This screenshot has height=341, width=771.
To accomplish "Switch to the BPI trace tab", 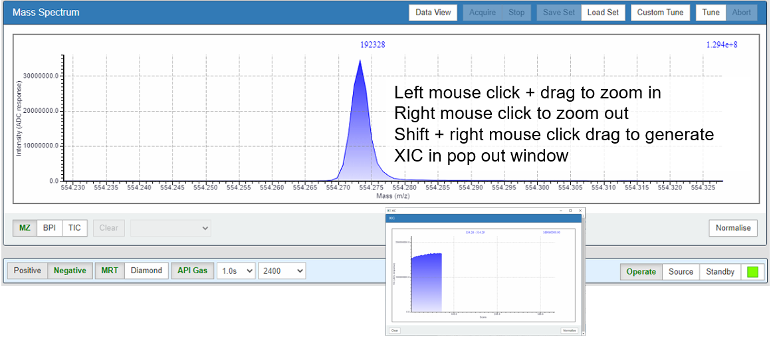I will click(x=49, y=228).
